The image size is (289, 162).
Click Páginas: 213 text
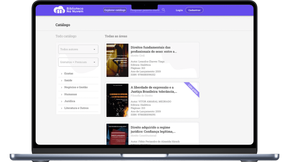[x=138, y=108]
